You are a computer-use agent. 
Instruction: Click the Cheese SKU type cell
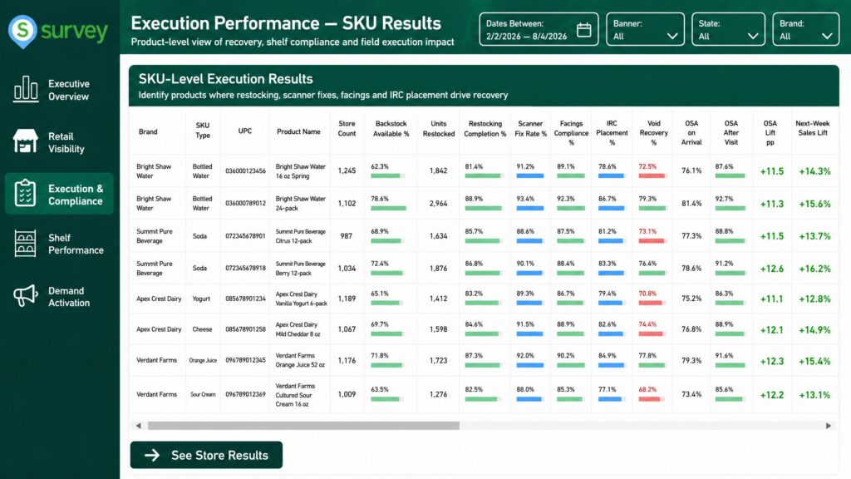[x=202, y=329]
